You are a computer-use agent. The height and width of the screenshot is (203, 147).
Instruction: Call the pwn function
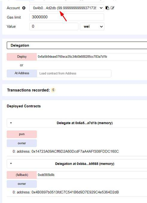(x=22, y=134)
